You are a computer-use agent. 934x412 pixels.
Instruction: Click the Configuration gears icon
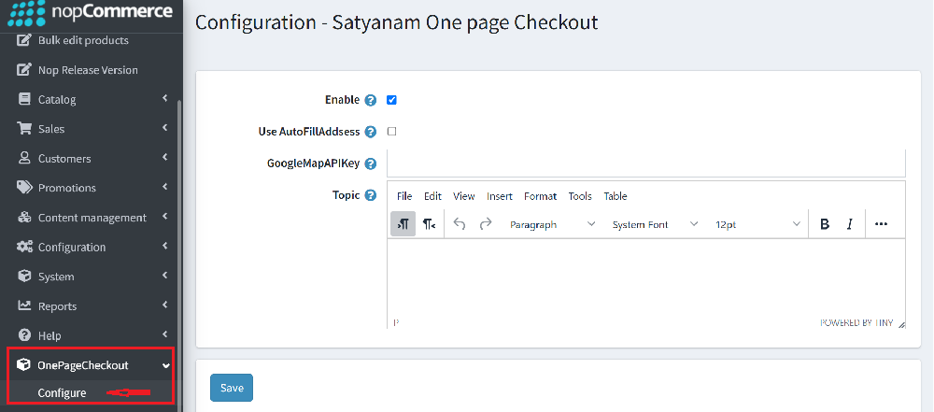24,247
